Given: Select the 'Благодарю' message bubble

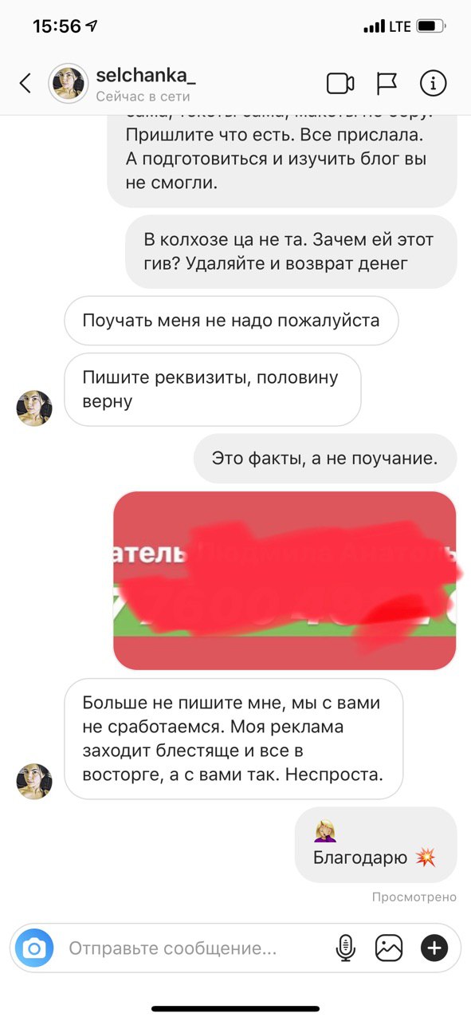Looking at the screenshot, I should coord(376,845).
